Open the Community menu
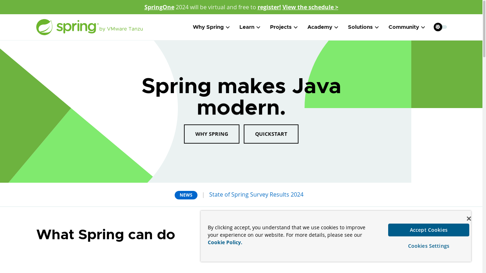 407,27
